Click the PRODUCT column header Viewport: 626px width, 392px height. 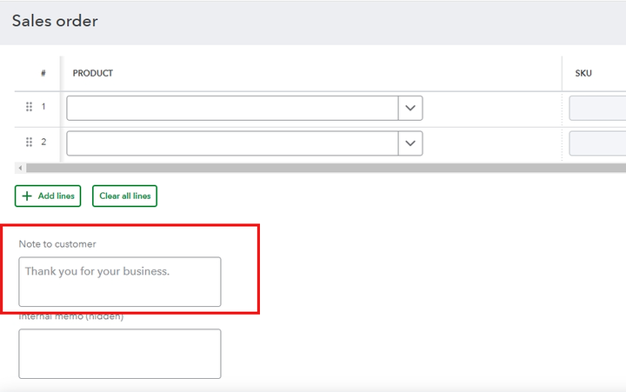click(x=93, y=73)
